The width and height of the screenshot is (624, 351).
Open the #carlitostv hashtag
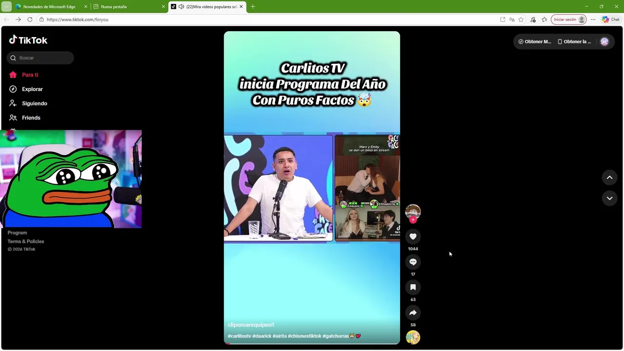(239, 336)
